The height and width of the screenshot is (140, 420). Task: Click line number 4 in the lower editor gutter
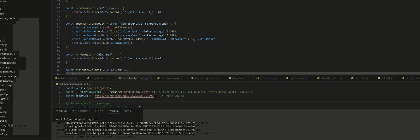click(x=60, y=99)
